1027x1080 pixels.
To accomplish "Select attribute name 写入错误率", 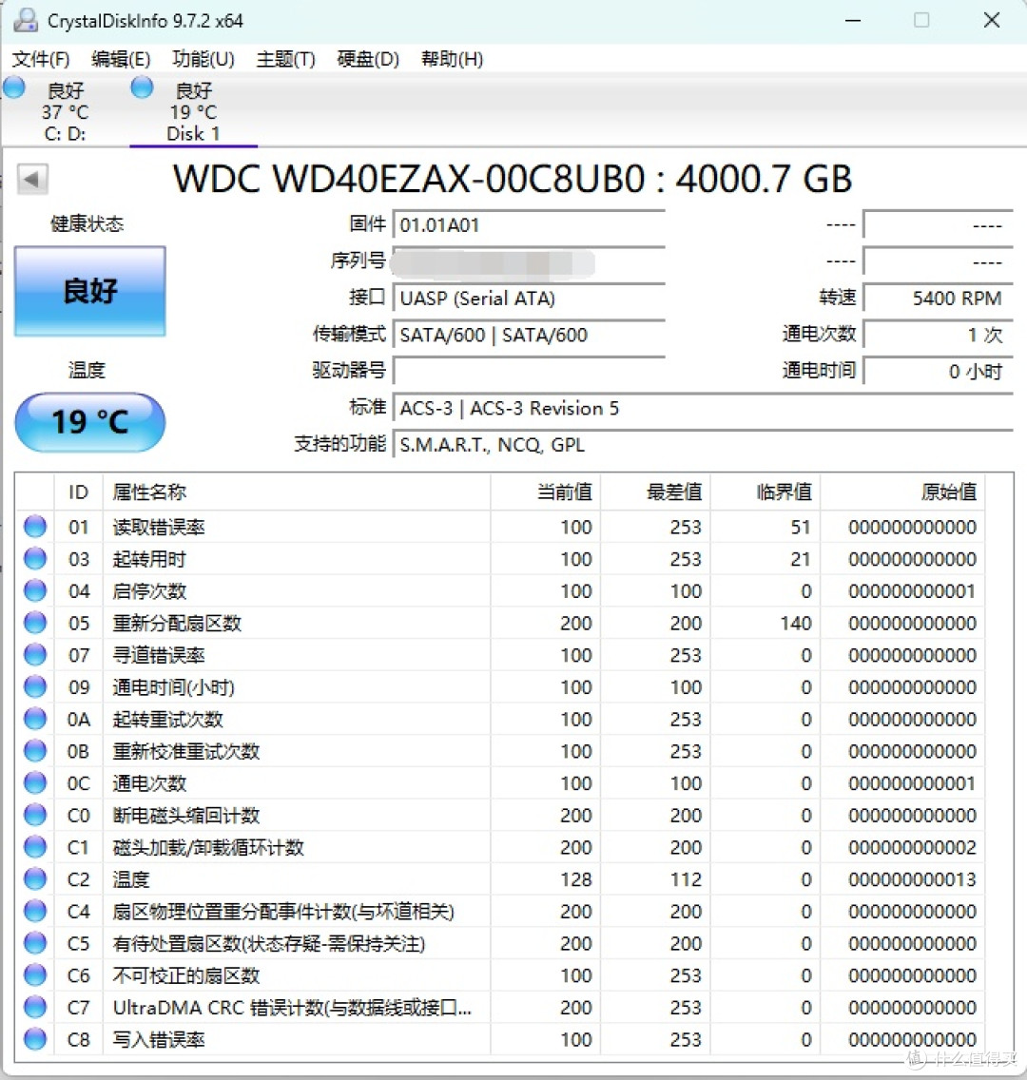I will pos(159,1039).
